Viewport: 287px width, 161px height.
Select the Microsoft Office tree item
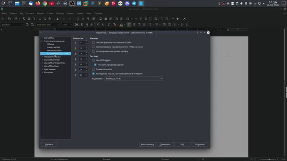coord(54,51)
